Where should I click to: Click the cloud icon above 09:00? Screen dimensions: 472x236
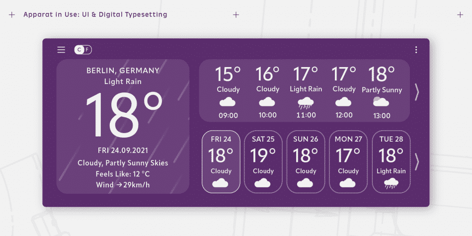[228, 102]
